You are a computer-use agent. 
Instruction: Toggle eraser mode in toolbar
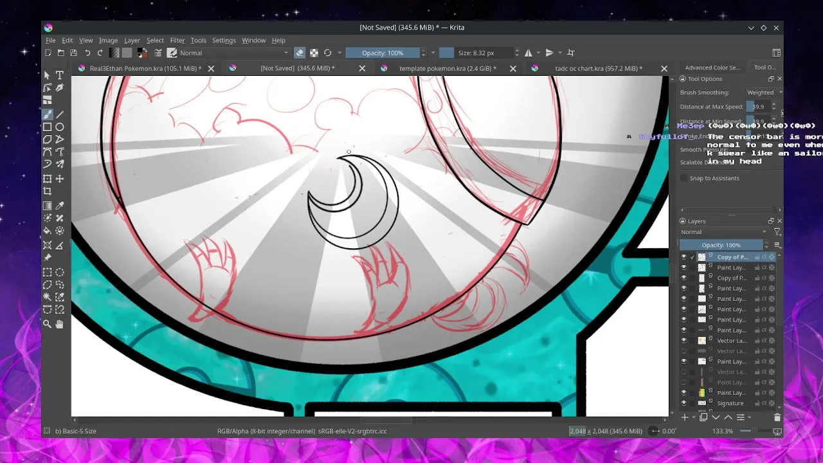[x=300, y=53]
